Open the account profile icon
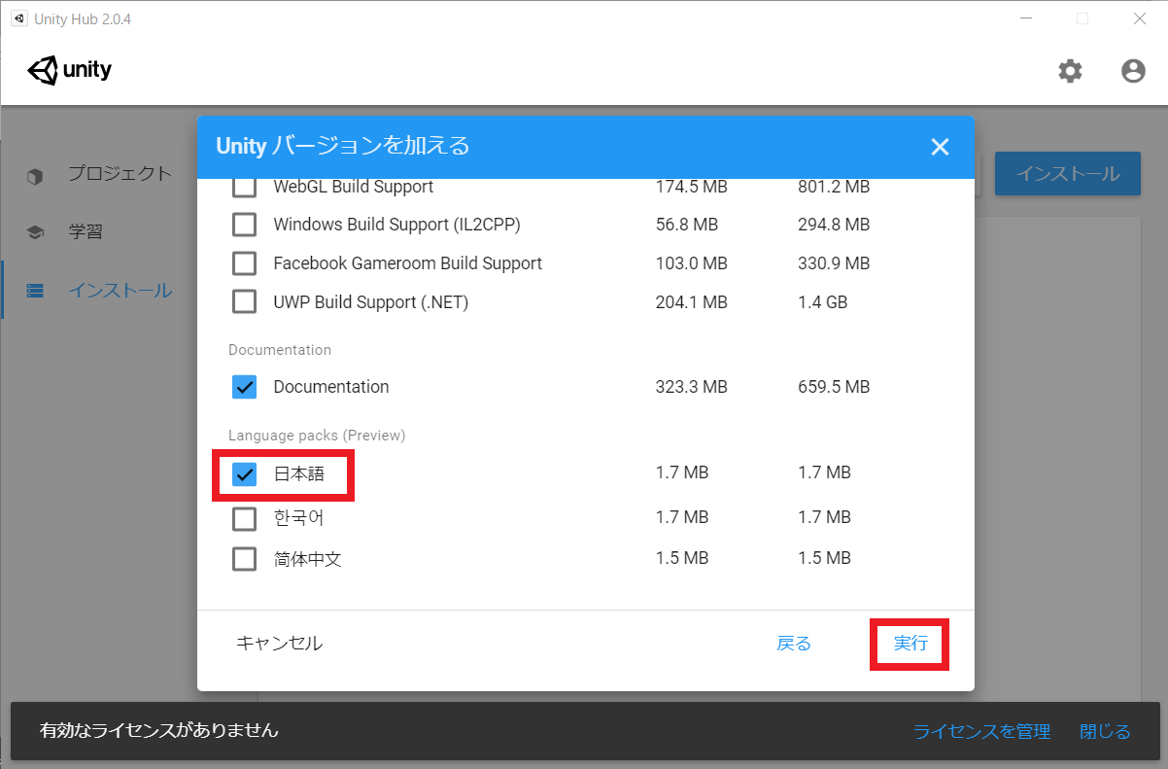 (x=1133, y=71)
